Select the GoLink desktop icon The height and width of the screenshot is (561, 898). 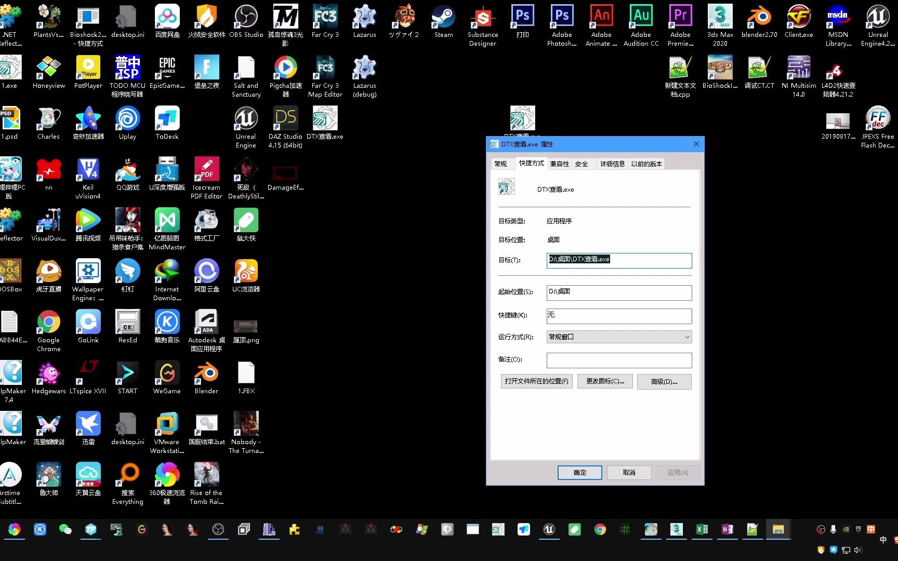pos(88,327)
